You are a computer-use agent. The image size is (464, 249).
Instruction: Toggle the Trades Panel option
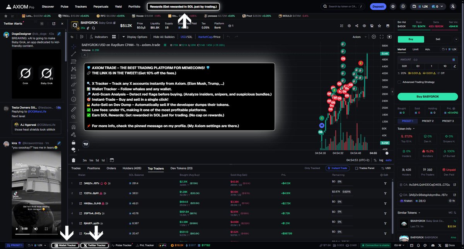[365, 168]
